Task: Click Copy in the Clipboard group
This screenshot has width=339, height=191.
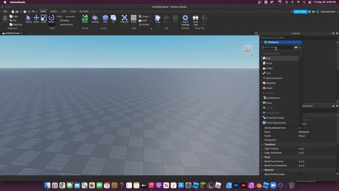Action: pos(14,16)
